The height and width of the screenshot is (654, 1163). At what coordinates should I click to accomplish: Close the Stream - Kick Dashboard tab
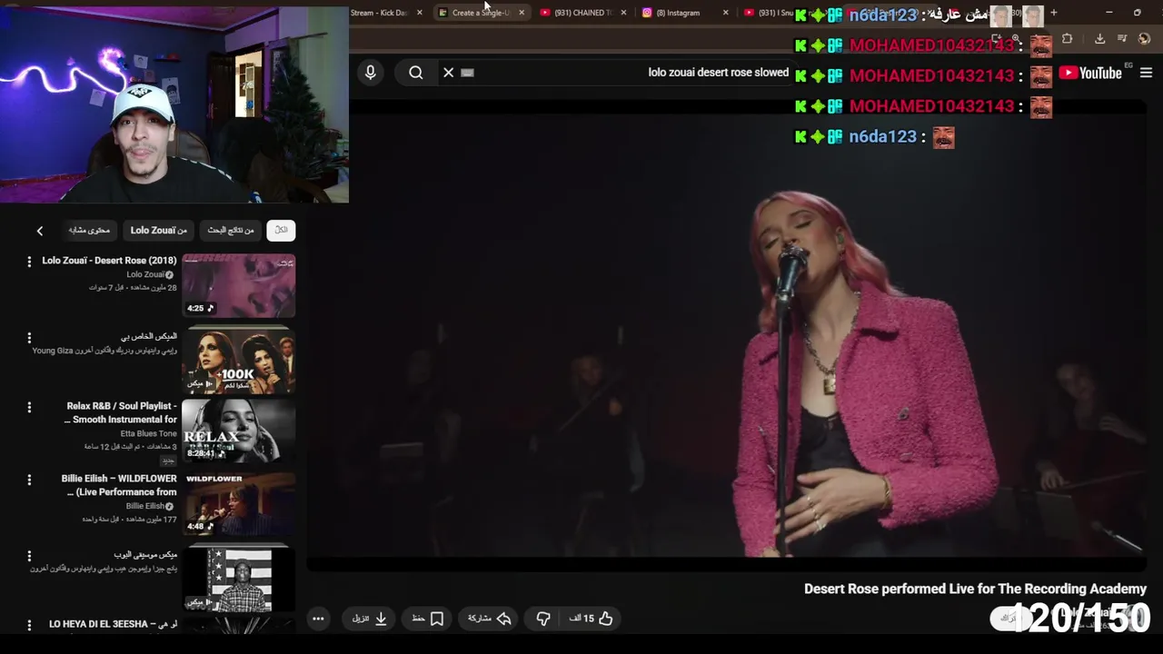pos(420,13)
